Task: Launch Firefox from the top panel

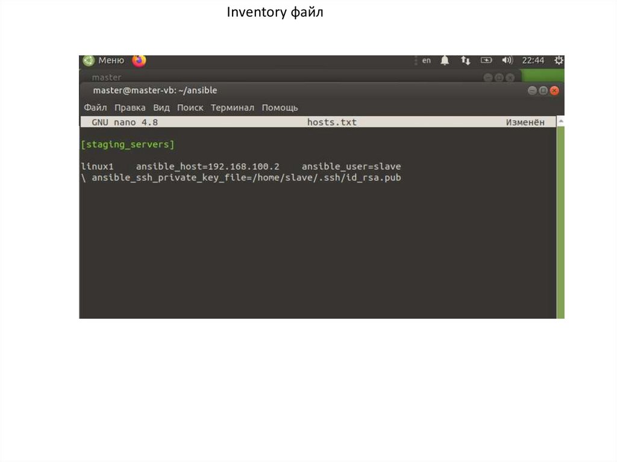Action: [x=139, y=61]
